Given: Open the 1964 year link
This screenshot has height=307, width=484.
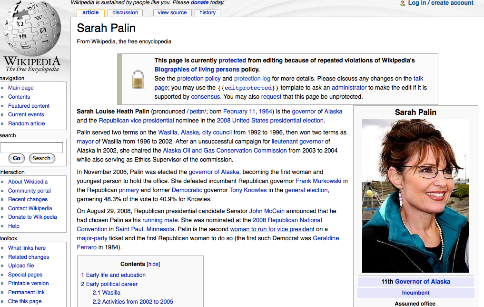Looking at the screenshot, I should (x=266, y=111).
